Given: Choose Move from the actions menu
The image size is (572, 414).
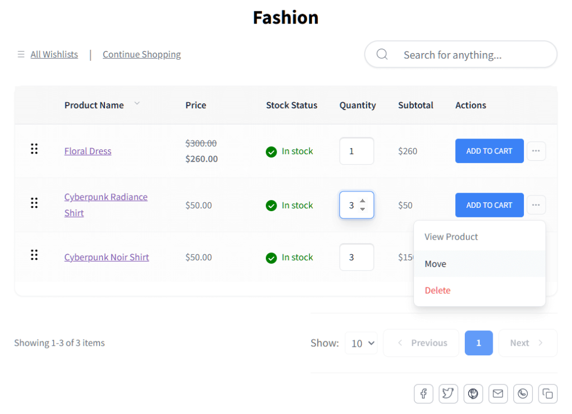Looking at the screenshot, I should click(x=436, y=263).
